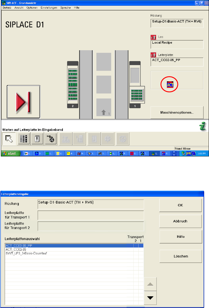Click the Los upload arrow icon
209x308 pixels.
153,37
